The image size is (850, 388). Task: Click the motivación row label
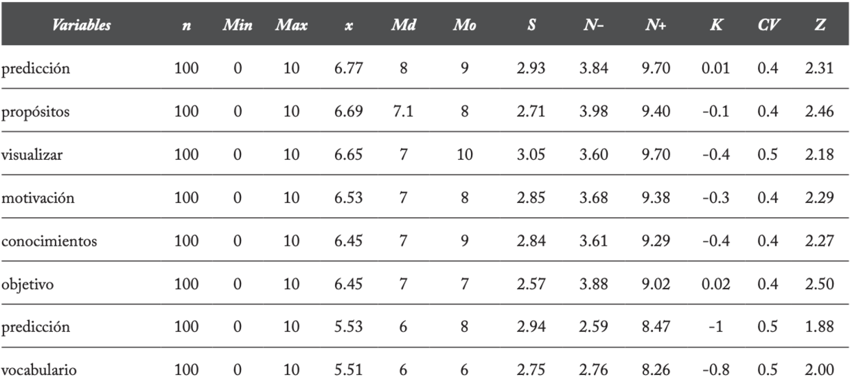pos(38,198)
